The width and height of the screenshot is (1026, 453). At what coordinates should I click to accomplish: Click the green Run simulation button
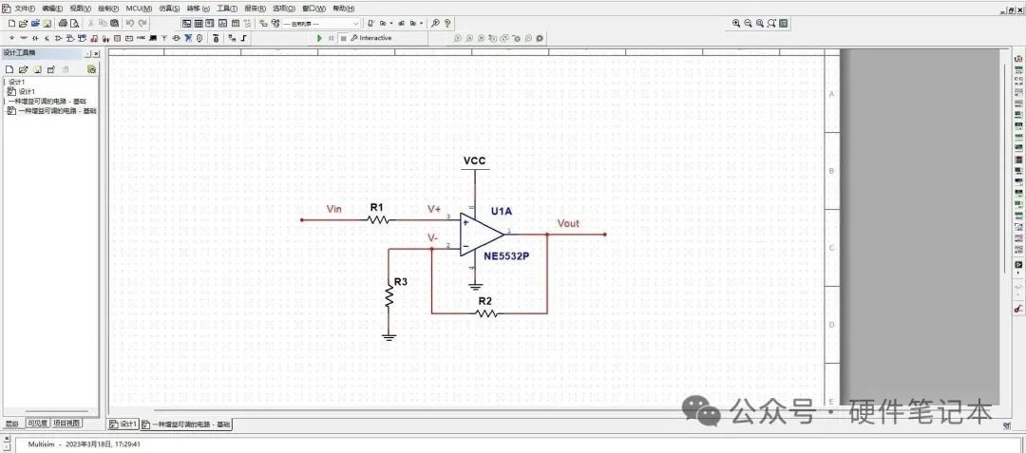[319, 38]
